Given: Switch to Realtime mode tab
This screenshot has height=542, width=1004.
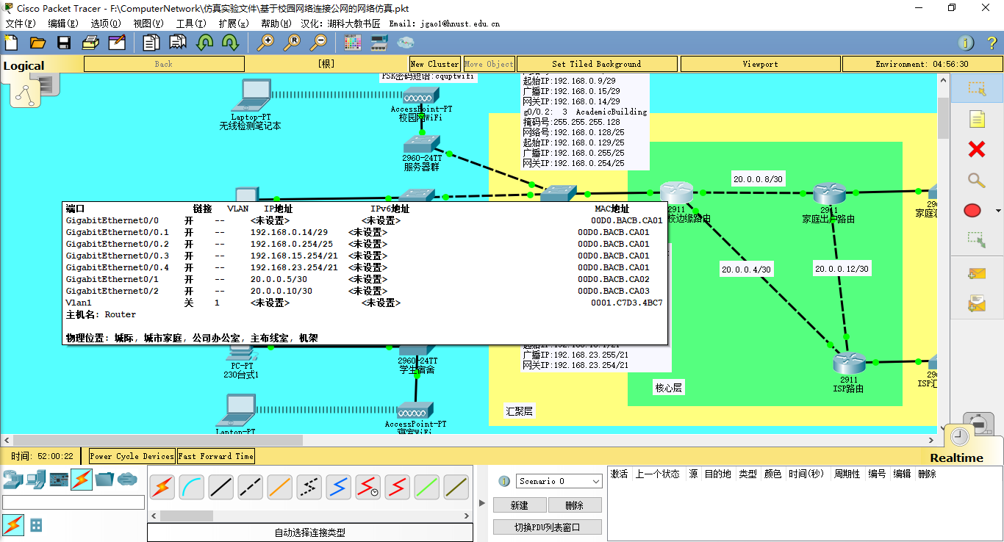Looking at the screenshot, I should coord(956,458).
